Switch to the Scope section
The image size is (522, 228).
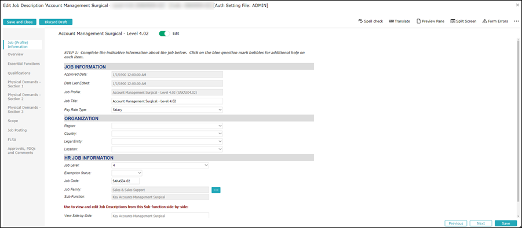coord(13,121)
